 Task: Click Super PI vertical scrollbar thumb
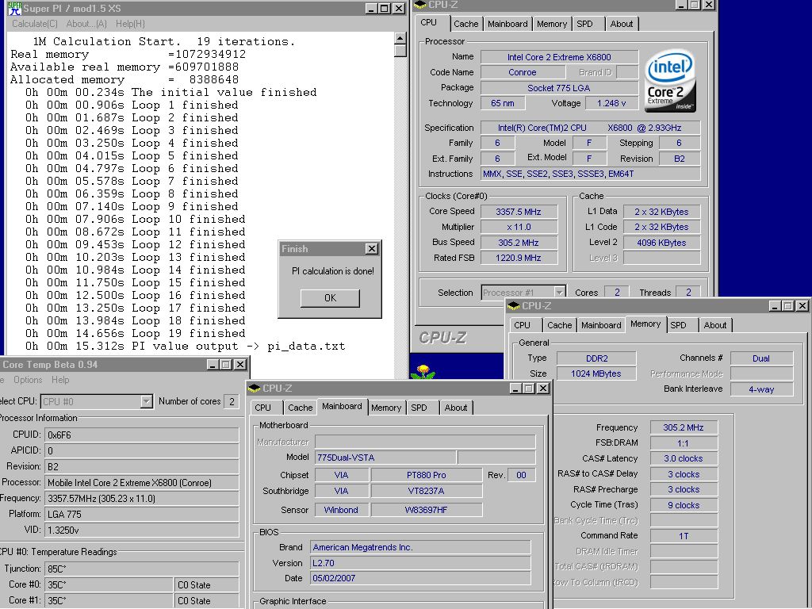[x=400, y=50]
